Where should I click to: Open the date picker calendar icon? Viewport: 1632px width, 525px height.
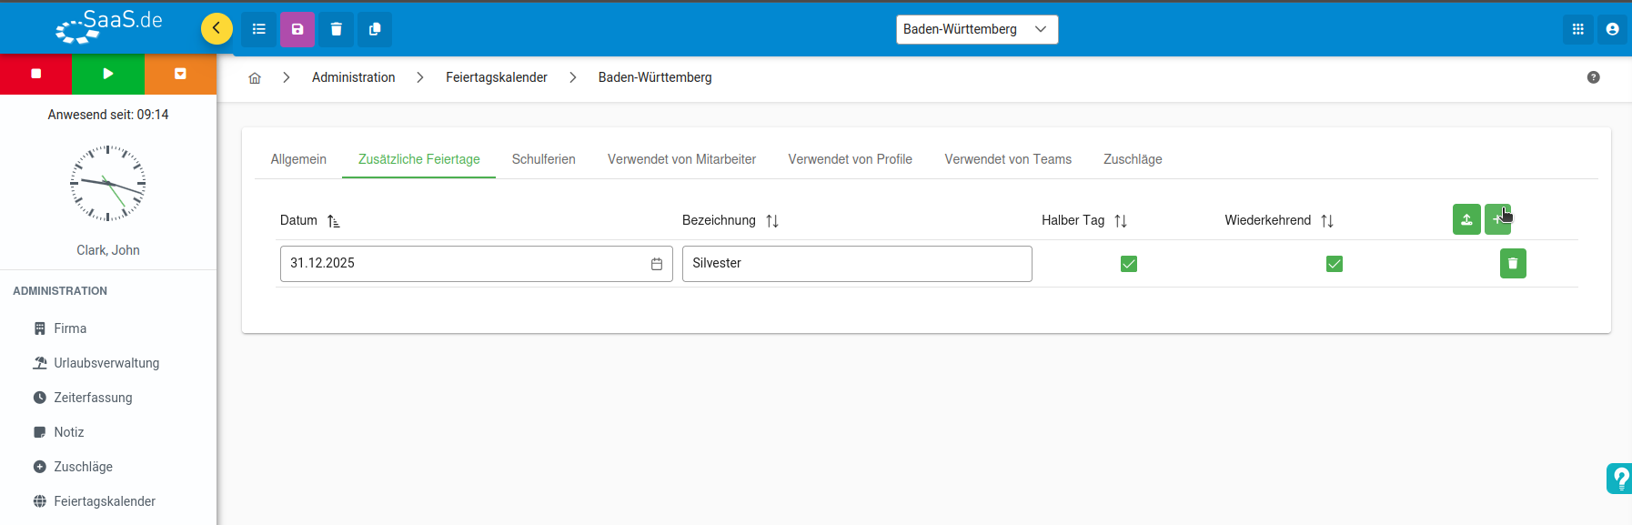pos(657,264)
